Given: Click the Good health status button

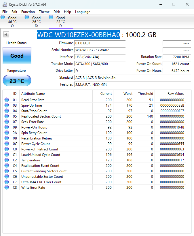Looking at the screenshot, I should [17, 56].
